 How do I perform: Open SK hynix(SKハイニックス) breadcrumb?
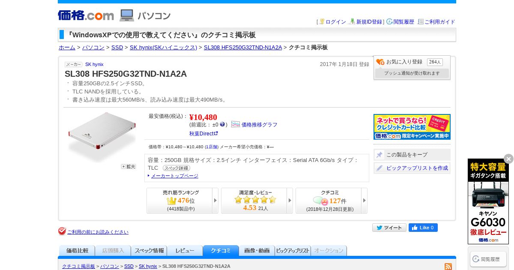163,48
